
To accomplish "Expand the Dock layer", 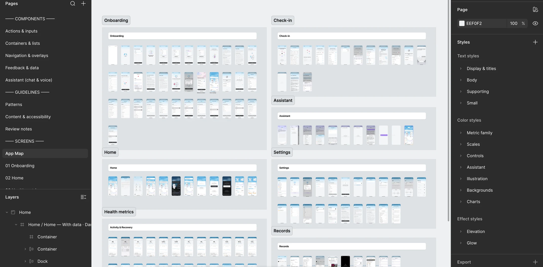I will point(25,261).
